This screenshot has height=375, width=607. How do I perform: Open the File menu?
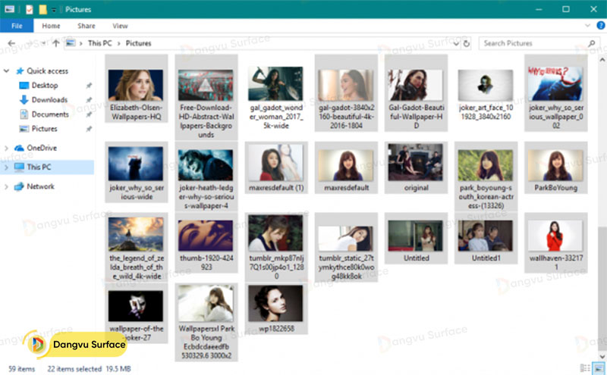point(16,26)
